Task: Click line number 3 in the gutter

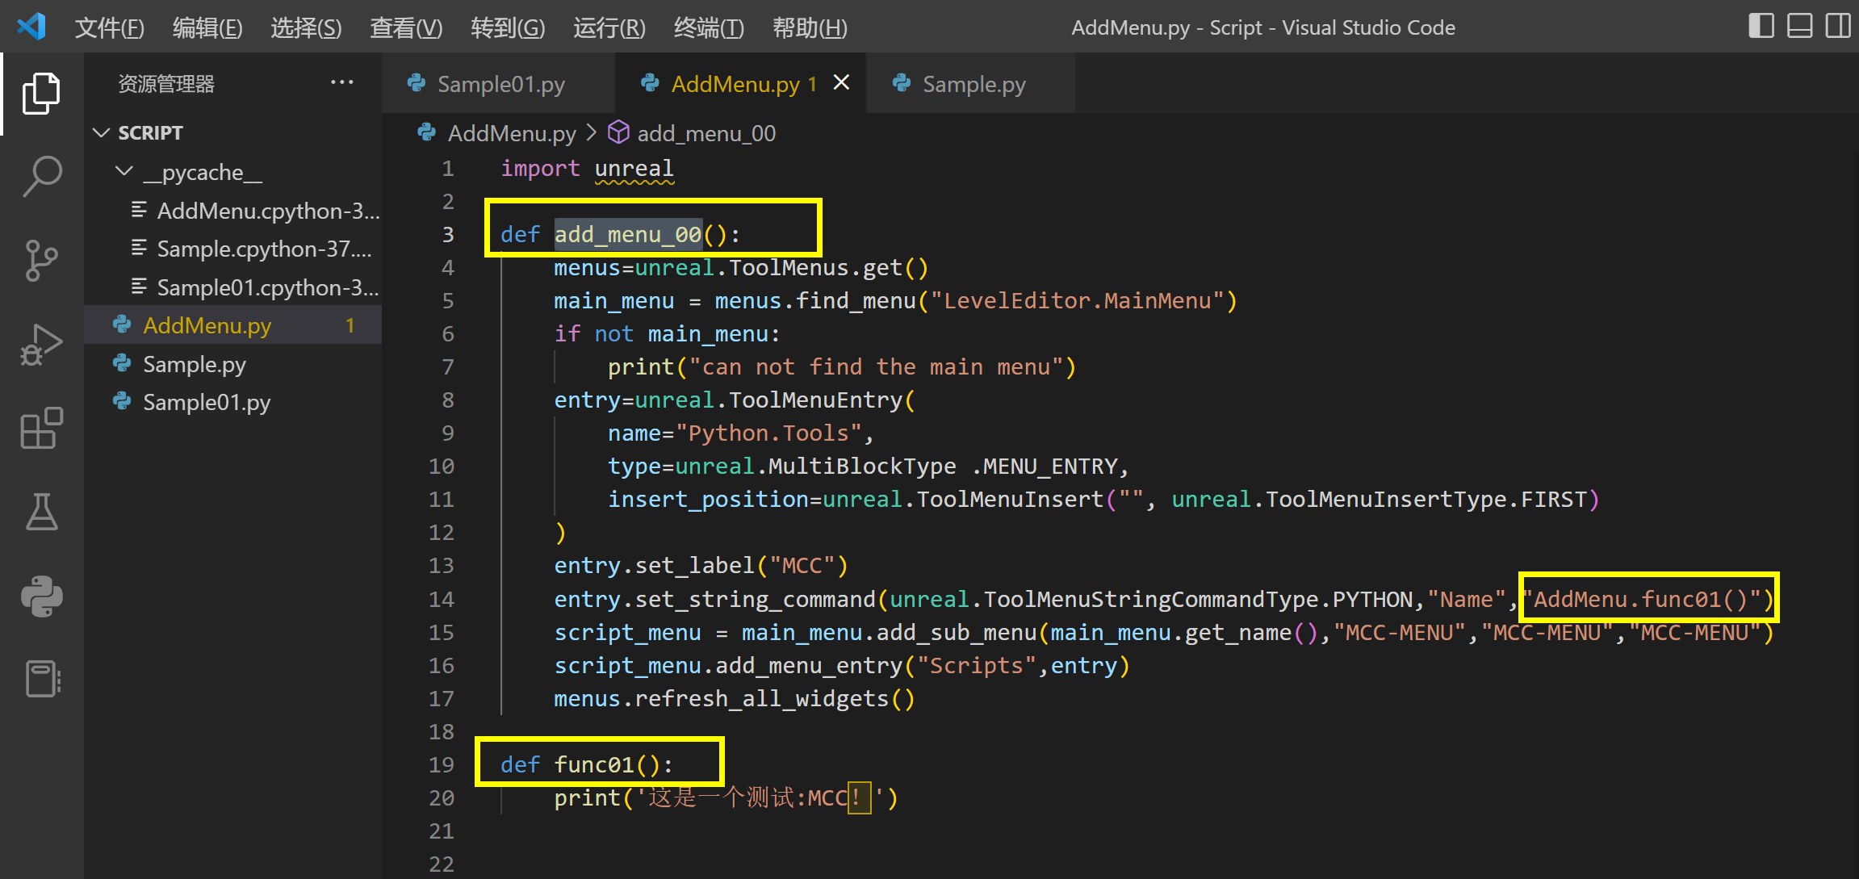Action: click(x=448, y=234)
